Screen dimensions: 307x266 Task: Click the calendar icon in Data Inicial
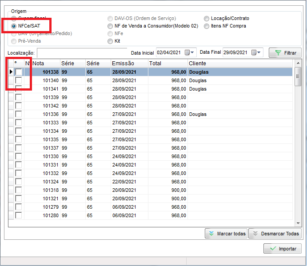[187, 52]
